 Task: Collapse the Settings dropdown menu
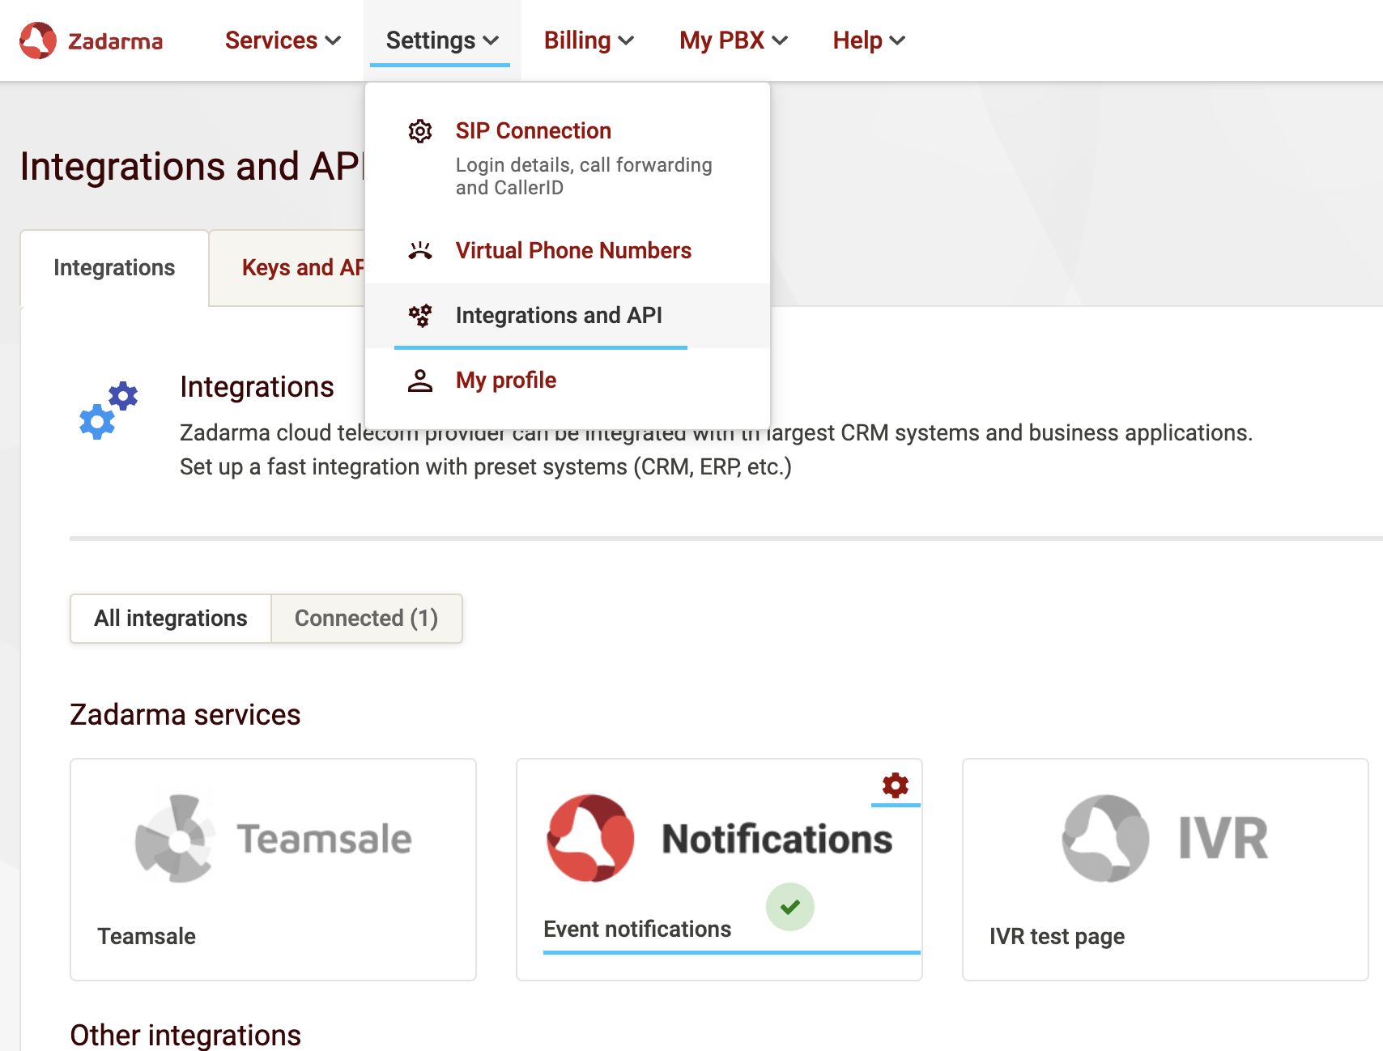click(x=442, y=40)
